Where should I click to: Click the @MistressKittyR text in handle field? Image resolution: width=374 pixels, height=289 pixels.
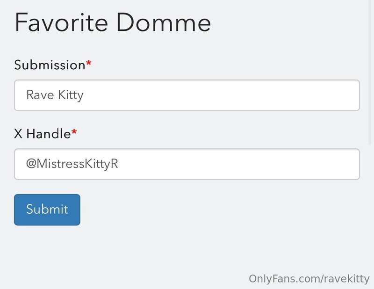pos(72,164)
